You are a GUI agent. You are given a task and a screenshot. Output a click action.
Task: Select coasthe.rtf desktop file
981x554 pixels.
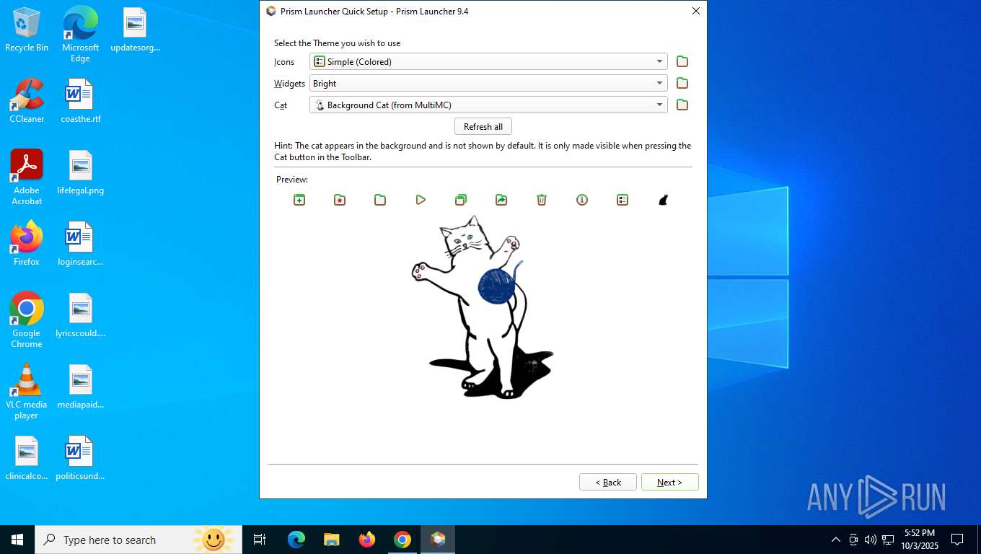[x=80, y=101]
